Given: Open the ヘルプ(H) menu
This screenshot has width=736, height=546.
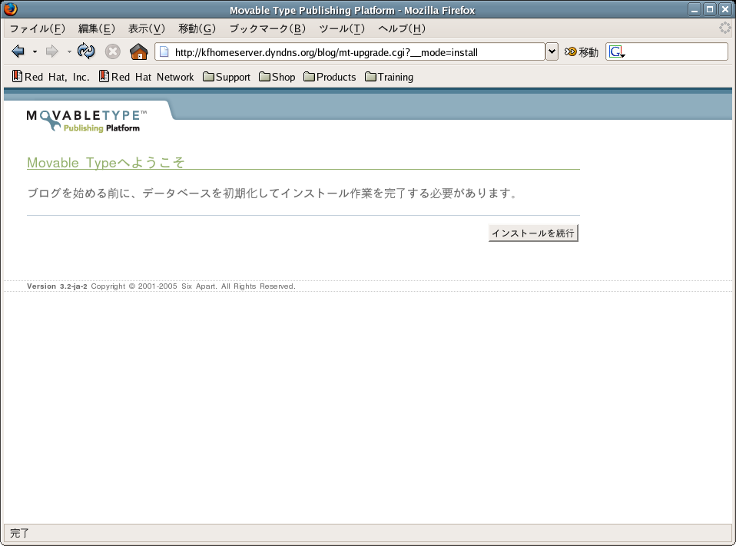Looking at the screenshot, I should [402, 28].
